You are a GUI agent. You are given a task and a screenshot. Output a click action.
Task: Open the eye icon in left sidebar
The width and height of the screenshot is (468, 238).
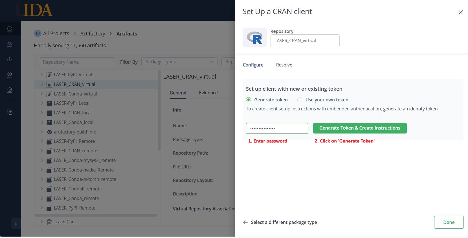coord(10,44)
